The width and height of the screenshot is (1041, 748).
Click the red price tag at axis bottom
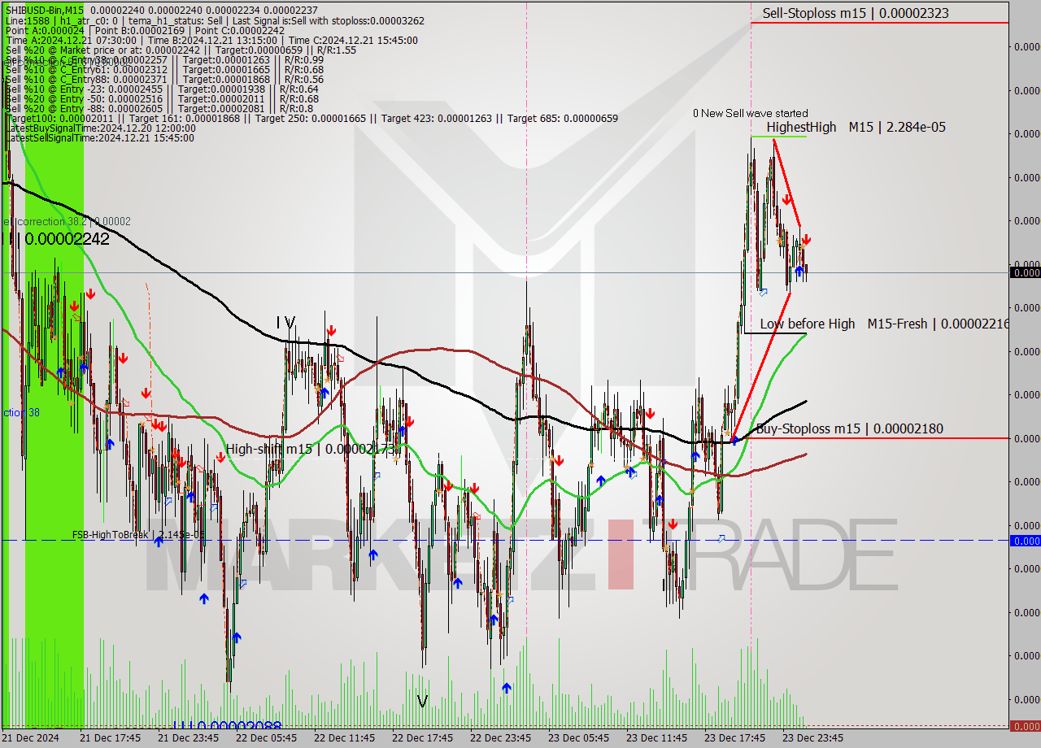[1025, 726]
